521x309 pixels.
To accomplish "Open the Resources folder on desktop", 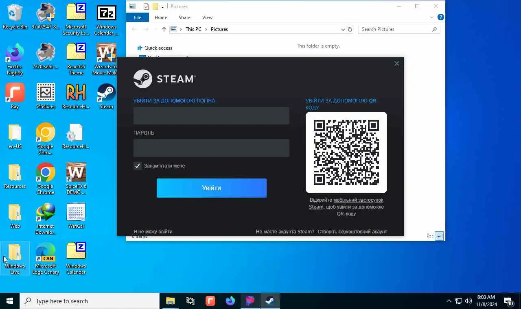I will (x=15, y=176).
